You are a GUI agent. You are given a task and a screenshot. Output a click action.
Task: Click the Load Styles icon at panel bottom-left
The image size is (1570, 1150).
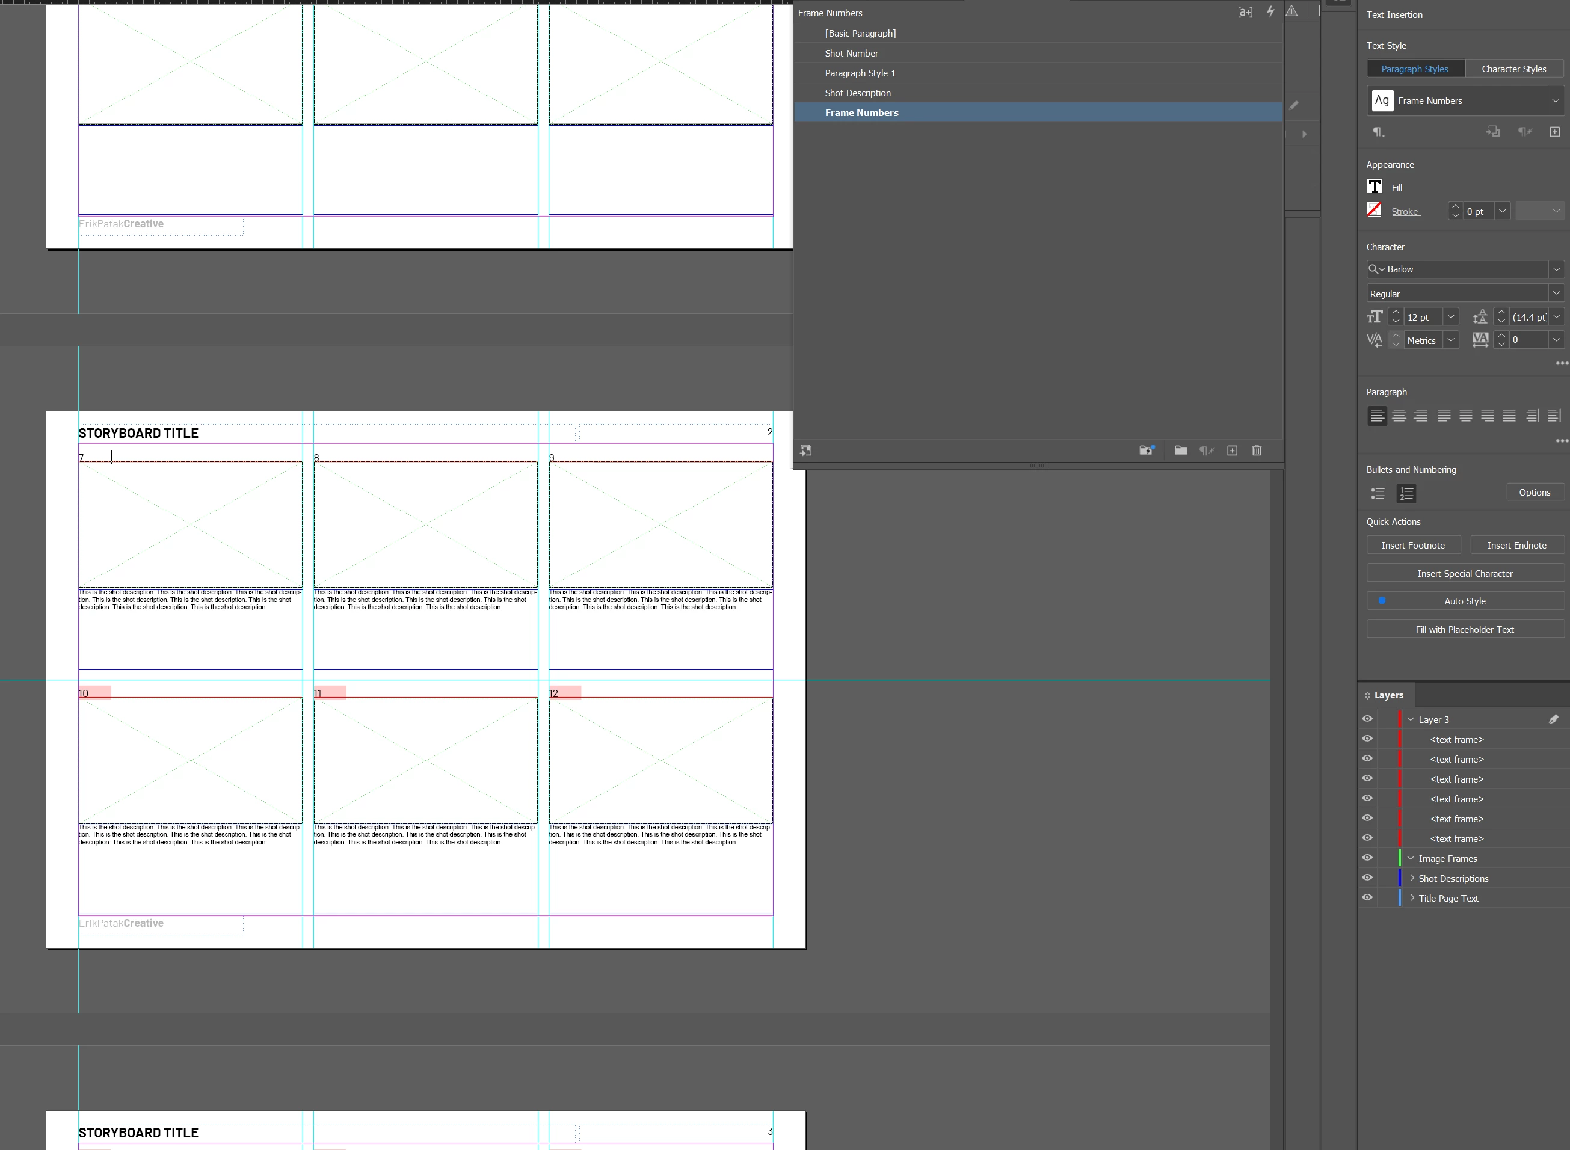pos(805,450)
